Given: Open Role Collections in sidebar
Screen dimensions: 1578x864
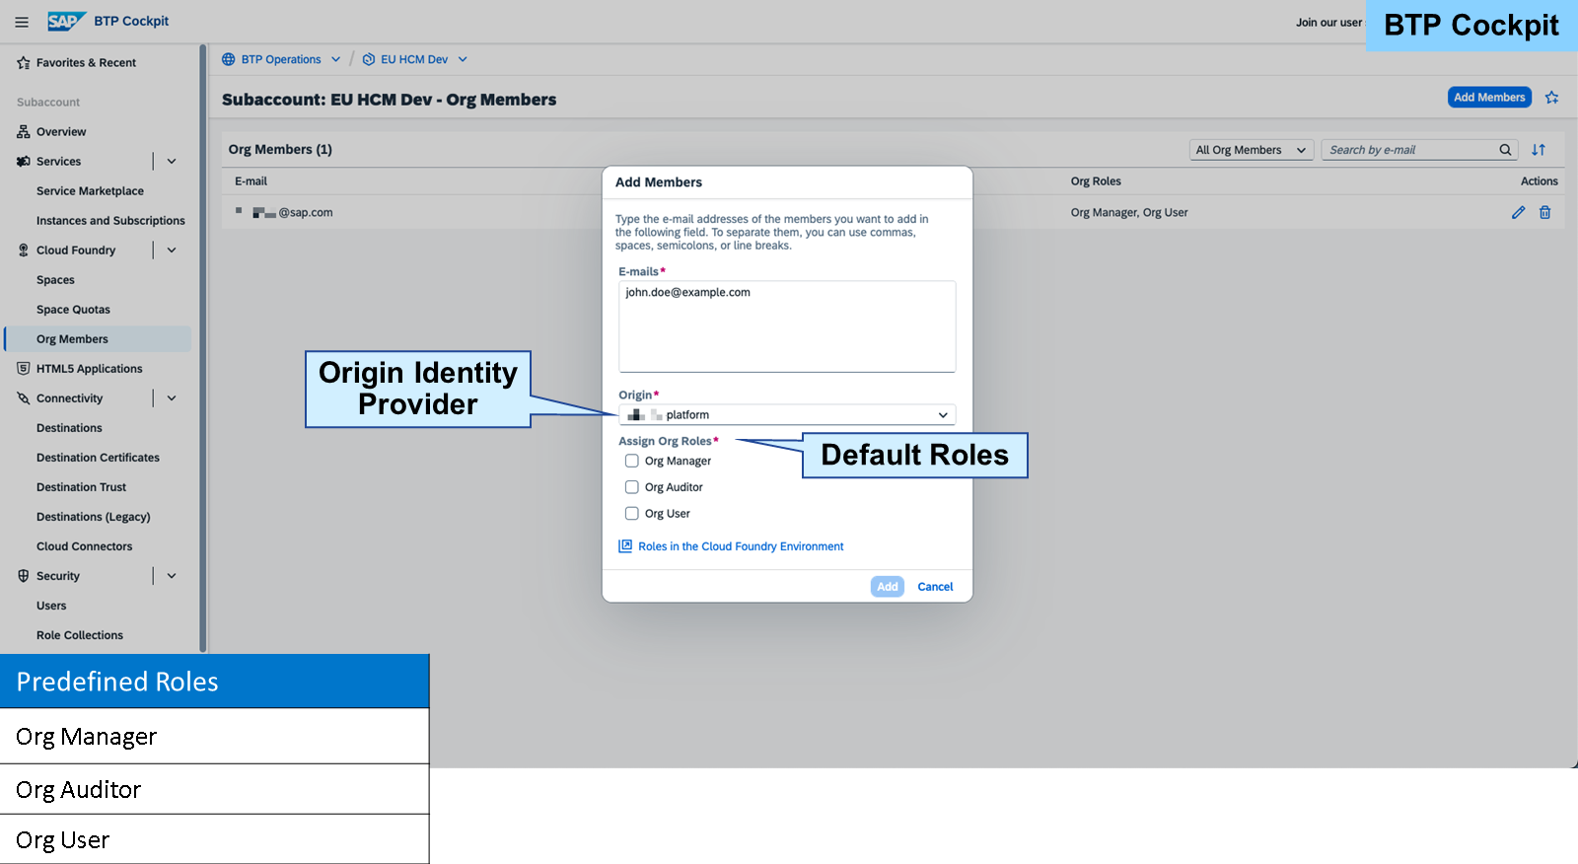Looking at the screenshot, I should click(x=80, y=635).
